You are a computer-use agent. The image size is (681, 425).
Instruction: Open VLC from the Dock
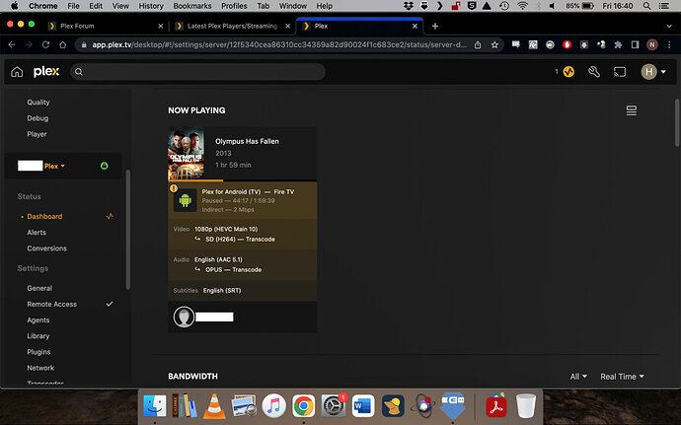pyautogui.click(x=214, y=406)
